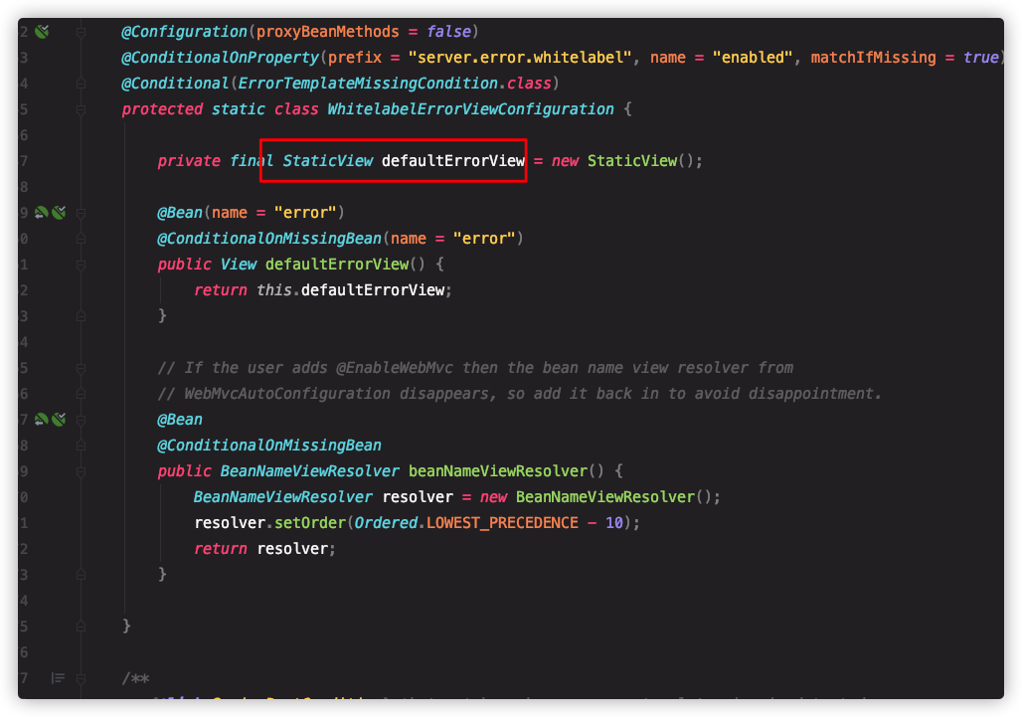
Task: Click the matchIfMissing attribute
Action: (x=874, y=58)
